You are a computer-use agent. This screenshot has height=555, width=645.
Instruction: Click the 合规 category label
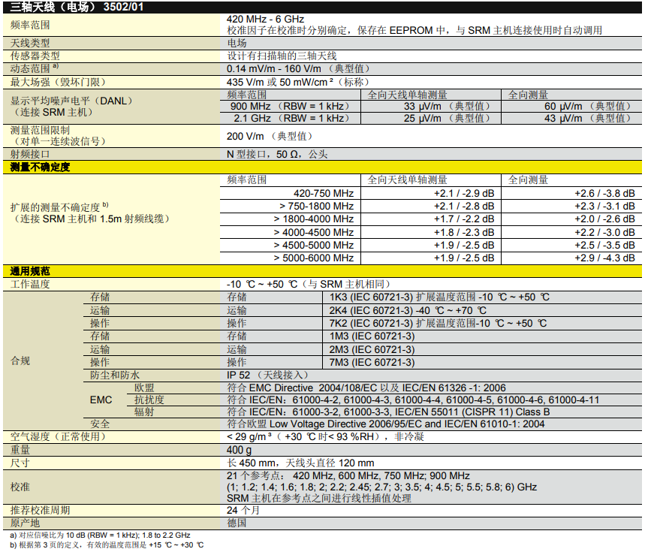click(20, 361)
